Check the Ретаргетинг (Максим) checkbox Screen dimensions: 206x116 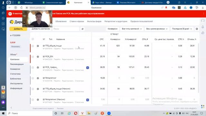pyautogui.click(x=33, y=100)
